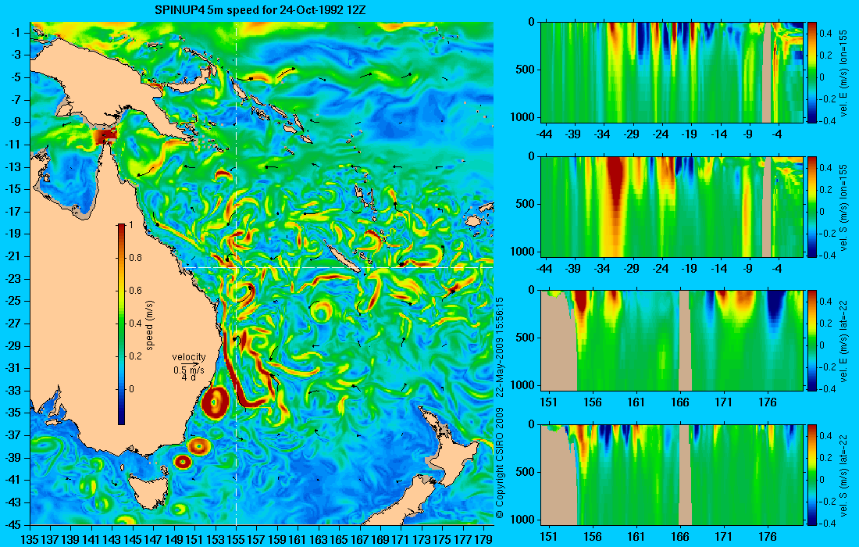Click the 'vel. E (m/s) lon=155' colorbar

point(812,73)
